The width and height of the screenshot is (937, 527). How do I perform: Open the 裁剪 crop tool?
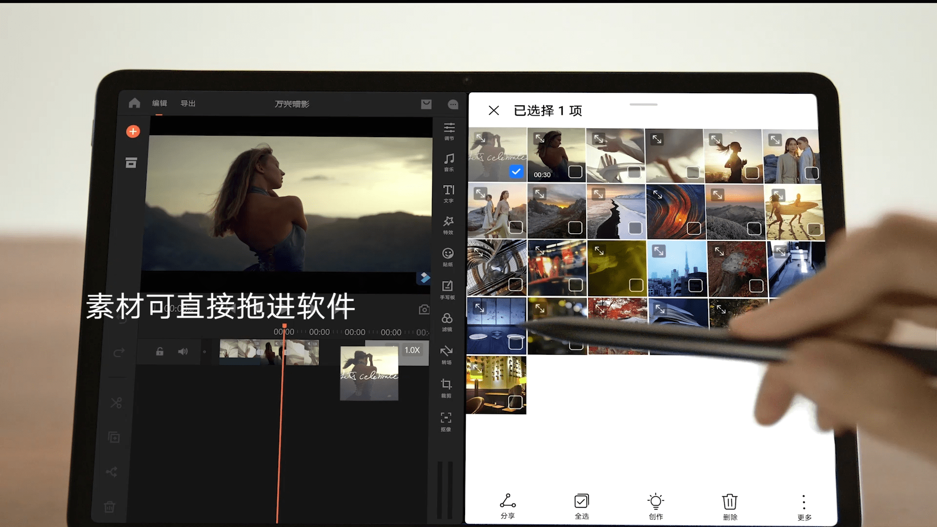tap(446, 388)
